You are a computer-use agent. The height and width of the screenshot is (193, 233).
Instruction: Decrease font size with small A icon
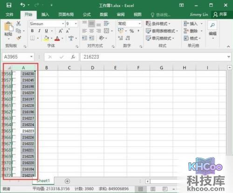[68, 31]
